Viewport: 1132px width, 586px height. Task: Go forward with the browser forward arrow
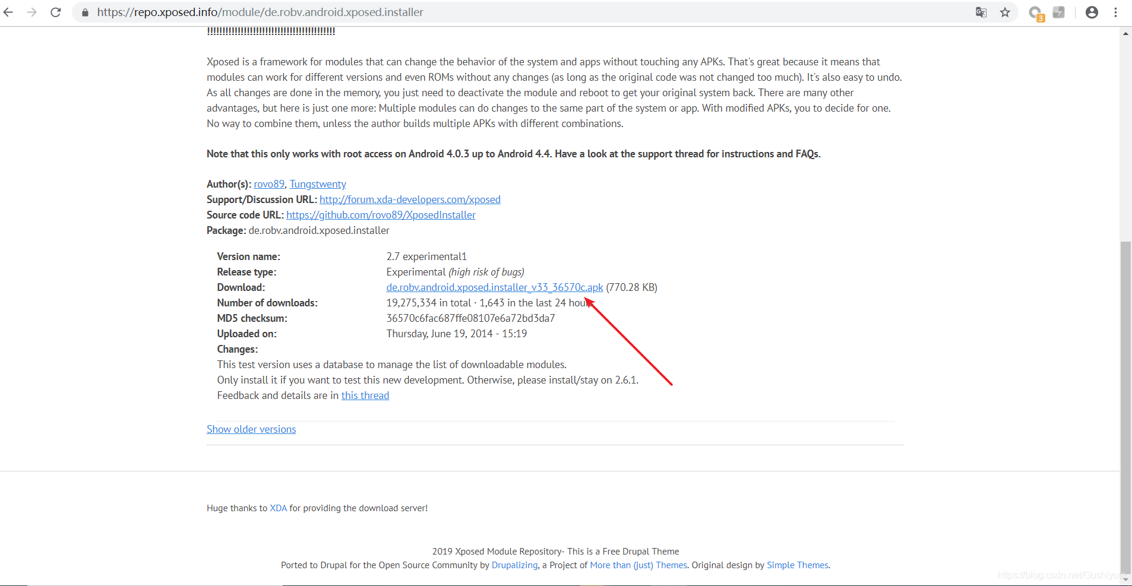(32, 12)
